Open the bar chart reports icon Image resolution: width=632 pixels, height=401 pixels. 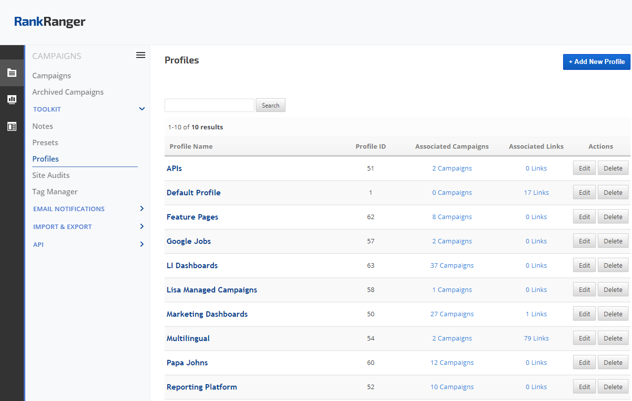12,100
